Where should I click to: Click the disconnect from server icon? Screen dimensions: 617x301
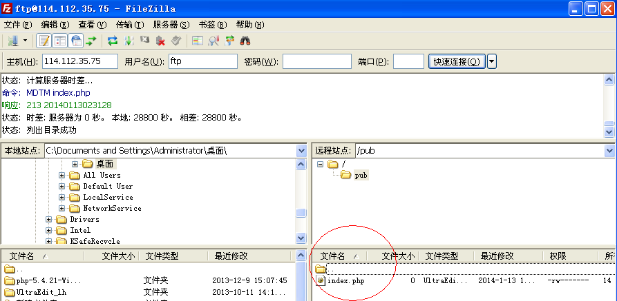point(160,41)
